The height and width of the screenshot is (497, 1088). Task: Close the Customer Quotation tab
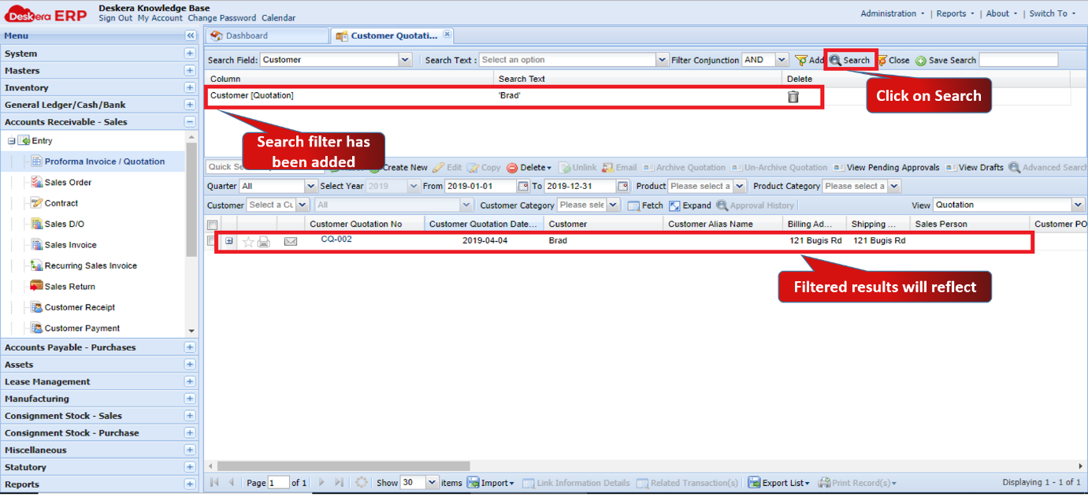447,34
